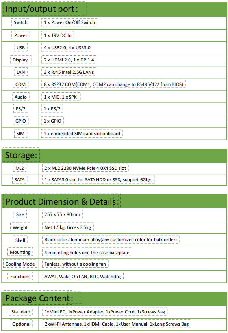The height and width of the screenshot is (333, 228).
Task: Select the 'Storage:' section heading
Action: click(21, 155)
